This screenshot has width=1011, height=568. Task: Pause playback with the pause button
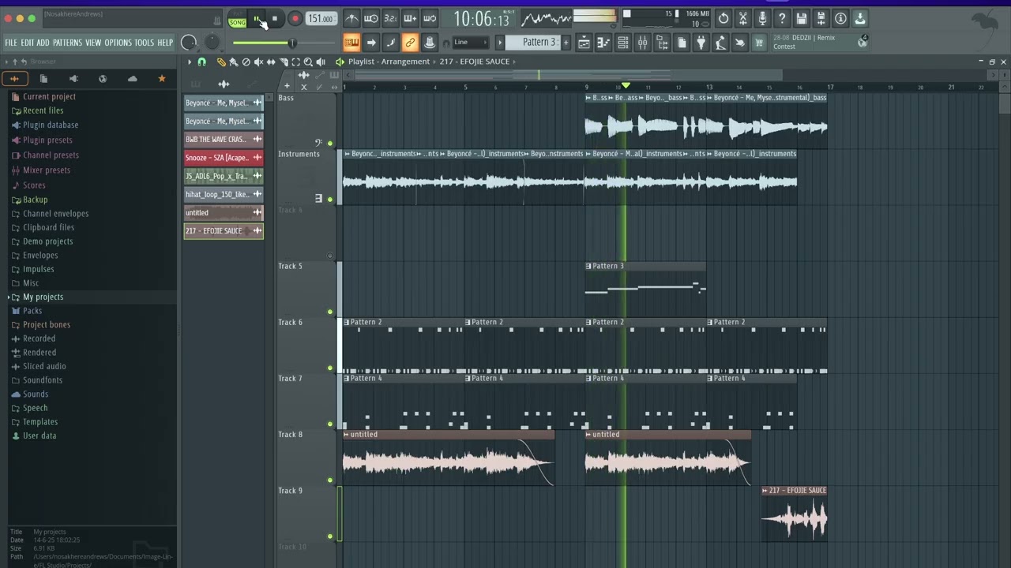point(257,19)
